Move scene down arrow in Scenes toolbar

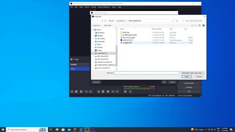[91, 92]
